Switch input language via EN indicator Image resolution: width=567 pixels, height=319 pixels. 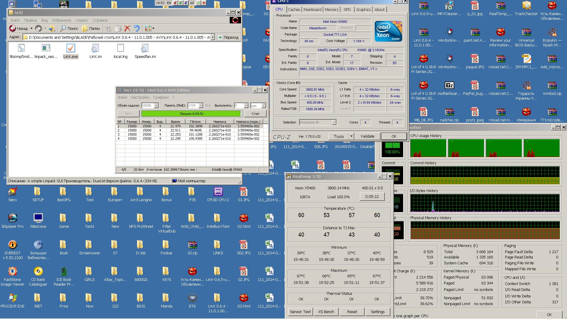click(x=169, y=3)
